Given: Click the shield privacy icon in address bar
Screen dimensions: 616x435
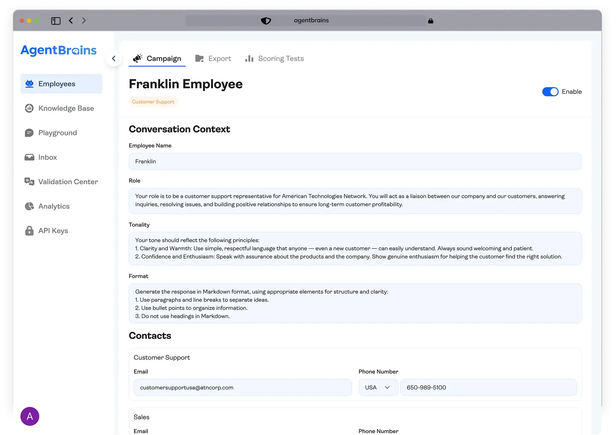Looking at the screenshot, I should click(266, 21).
